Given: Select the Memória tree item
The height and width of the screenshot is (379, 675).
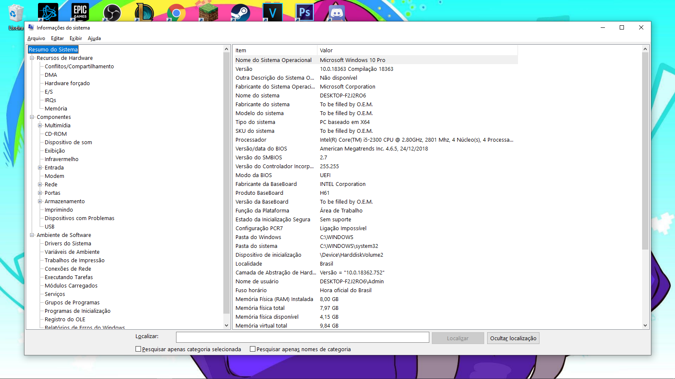Looking at the screenshot, I should [56, 109].
